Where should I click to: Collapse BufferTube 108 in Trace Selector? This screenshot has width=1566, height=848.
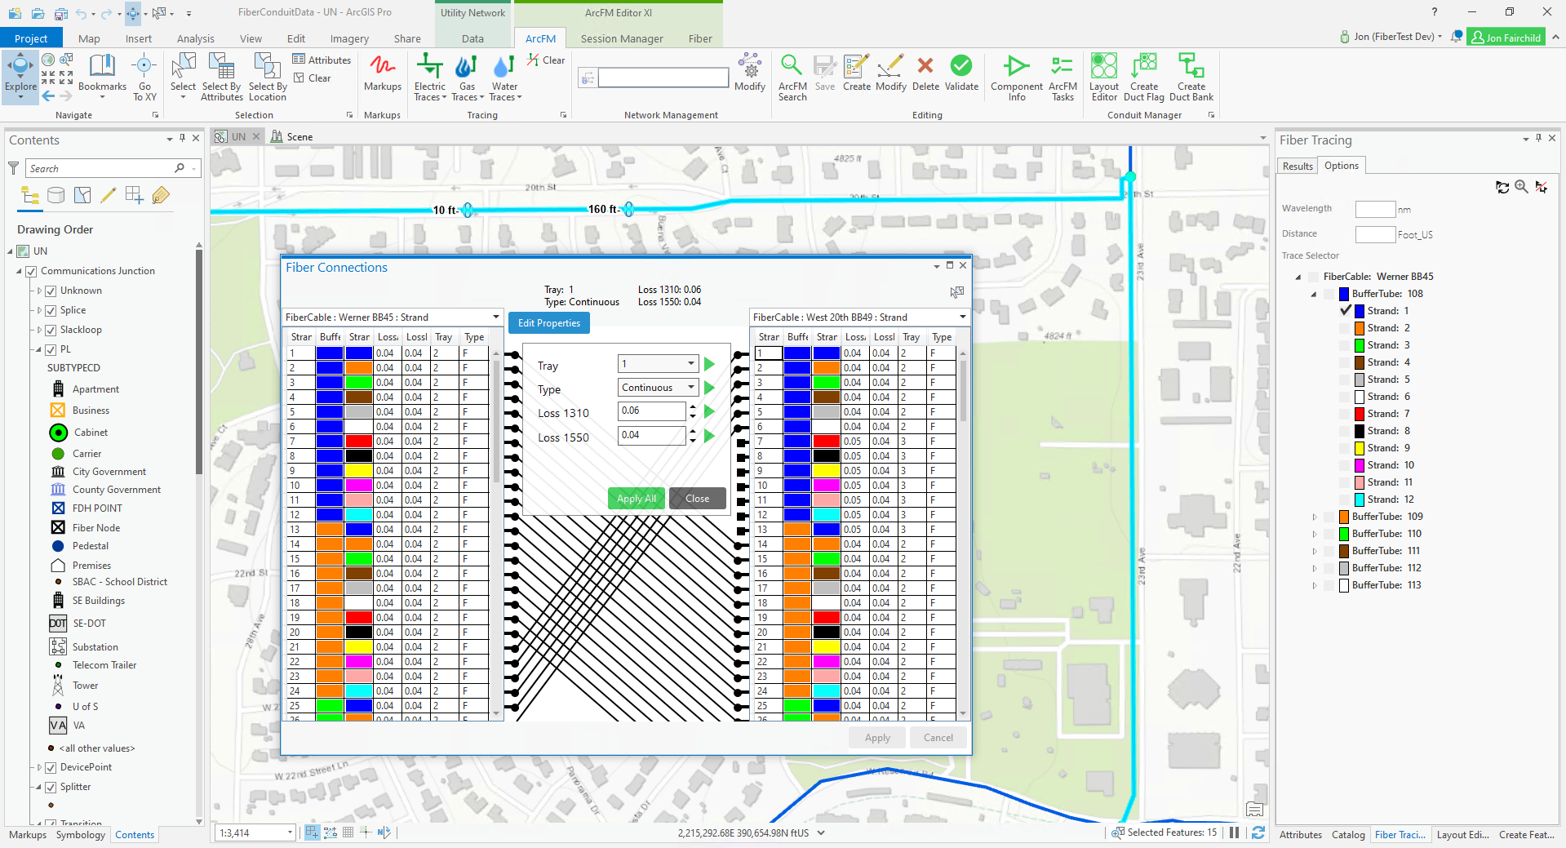(1314, 294)
